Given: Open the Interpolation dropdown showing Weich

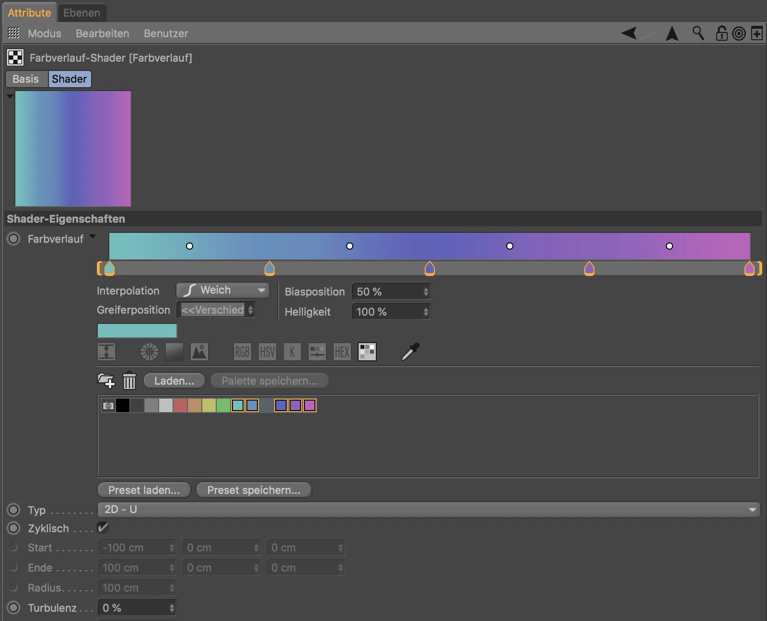Looking at the screenshot, I should coord(222,290).
